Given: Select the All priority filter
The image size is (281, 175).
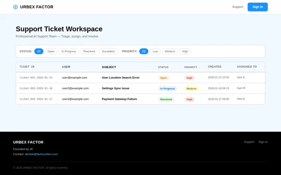Looking at the screenshot, I should [144, 51].
